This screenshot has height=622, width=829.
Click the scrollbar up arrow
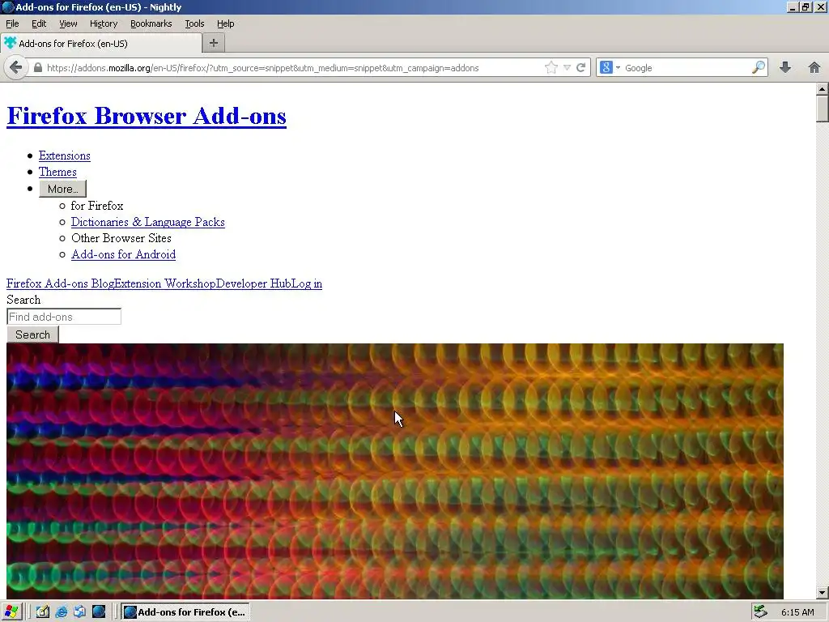pos(823,89)
